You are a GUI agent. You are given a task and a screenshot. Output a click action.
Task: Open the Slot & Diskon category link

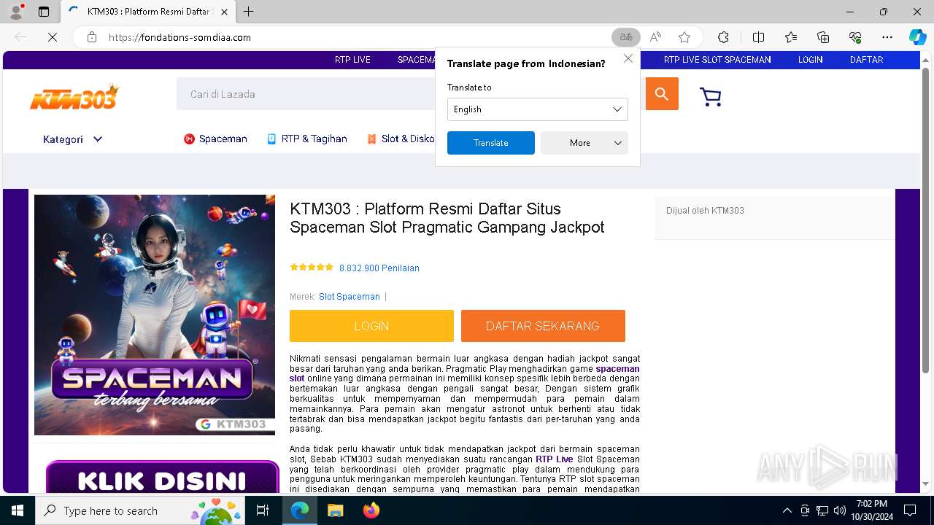(x=400, y=139)
